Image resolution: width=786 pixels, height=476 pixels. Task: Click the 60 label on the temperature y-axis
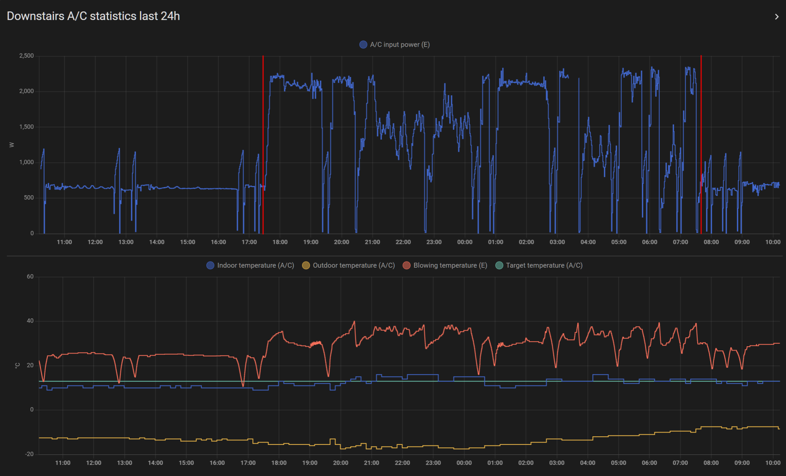point(30,277)
